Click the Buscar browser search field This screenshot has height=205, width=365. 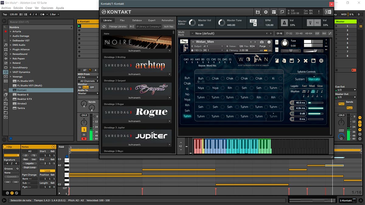click(41, 22)
